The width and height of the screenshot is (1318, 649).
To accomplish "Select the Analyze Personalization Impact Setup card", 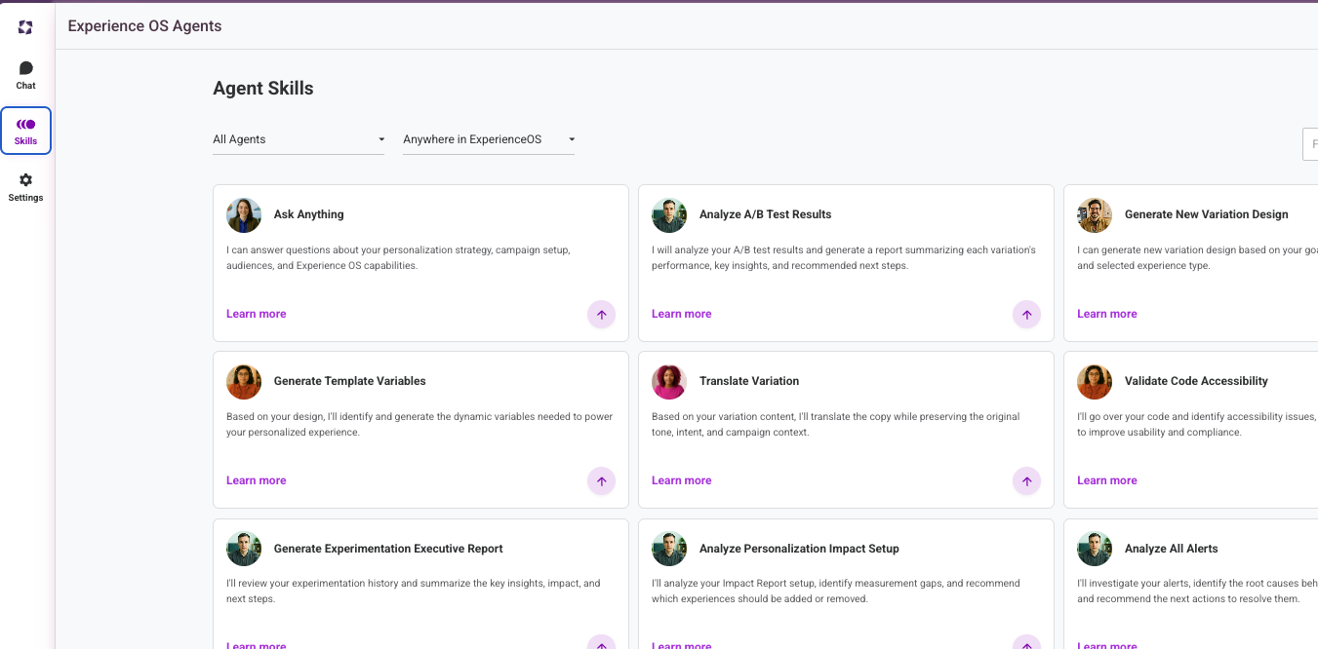I will point(846,584).
